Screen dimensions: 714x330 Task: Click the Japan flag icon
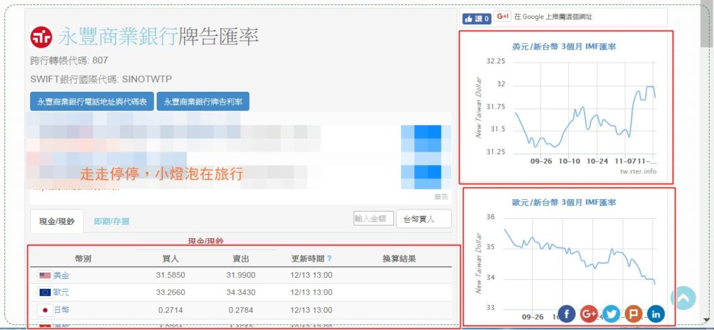pos(45,310)
